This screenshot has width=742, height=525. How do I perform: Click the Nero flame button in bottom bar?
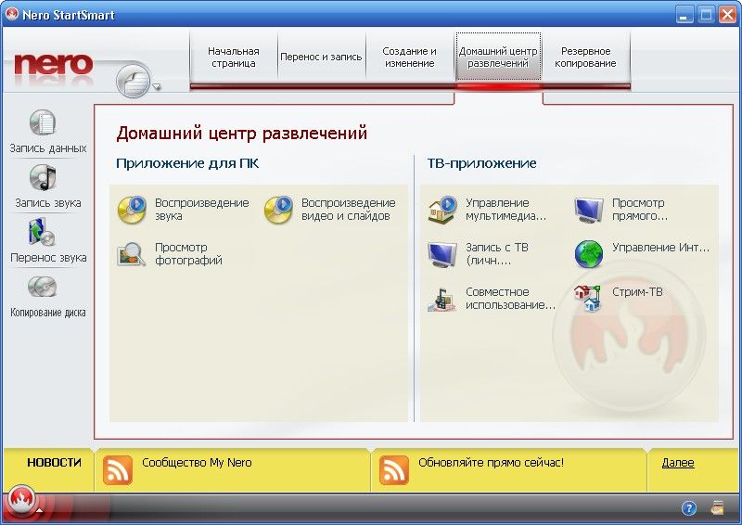(x=21, y=500)
